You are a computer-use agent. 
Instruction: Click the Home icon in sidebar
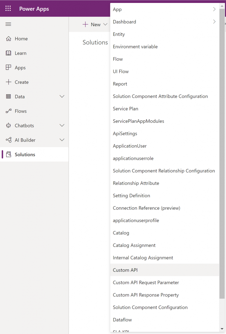[8, 39]
